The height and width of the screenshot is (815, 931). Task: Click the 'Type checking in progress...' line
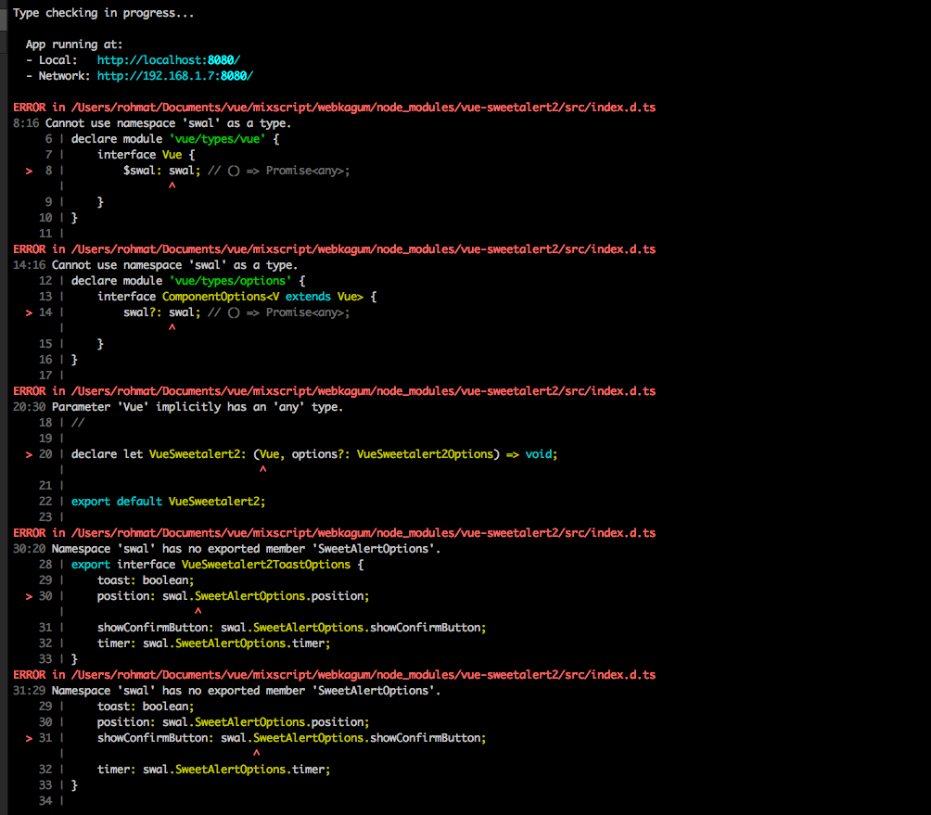coord(103,13)
